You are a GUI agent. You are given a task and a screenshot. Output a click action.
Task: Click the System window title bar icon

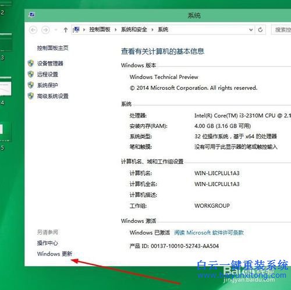click(x=31, y=15)
